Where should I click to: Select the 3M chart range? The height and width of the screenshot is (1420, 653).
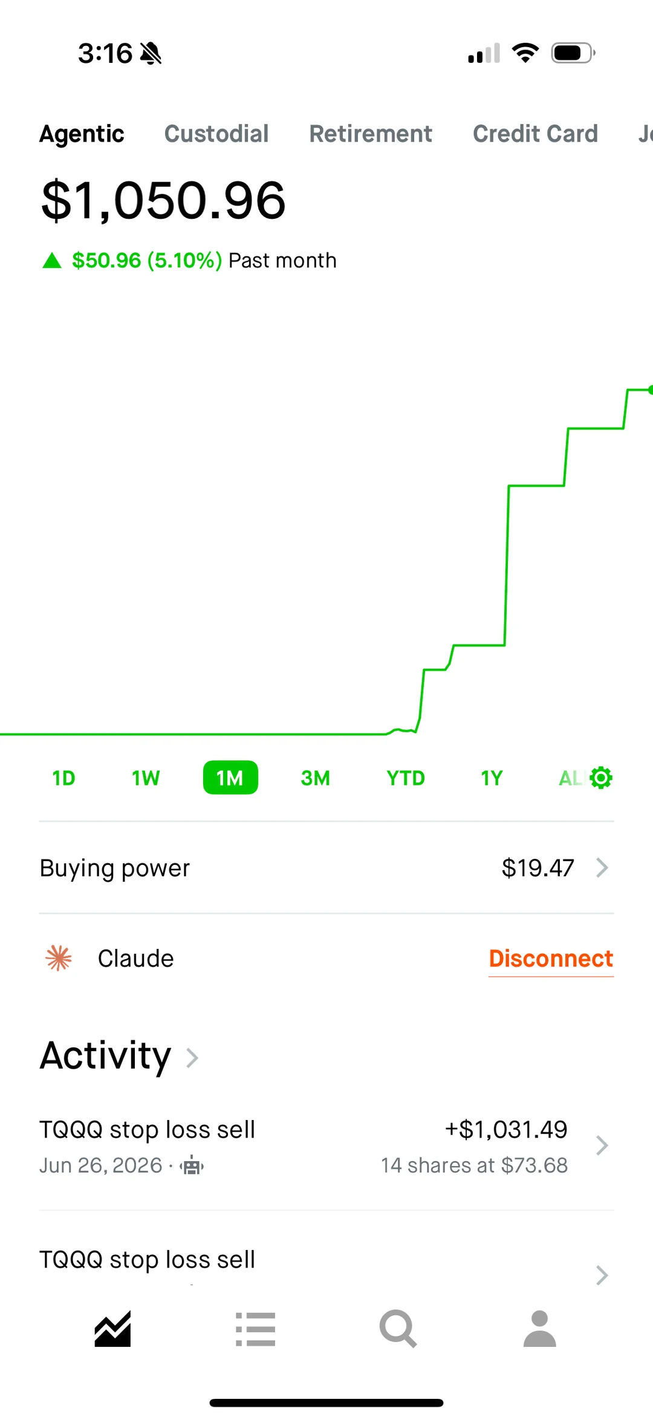pyautogui.click(x=316, y=778)
